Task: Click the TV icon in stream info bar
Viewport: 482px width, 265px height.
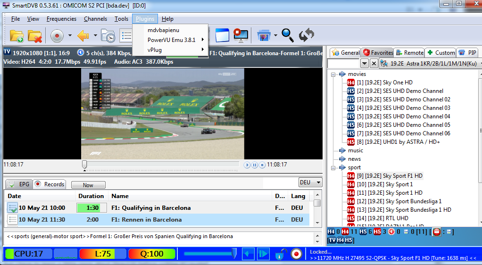Action: click(x=7, y=52)
